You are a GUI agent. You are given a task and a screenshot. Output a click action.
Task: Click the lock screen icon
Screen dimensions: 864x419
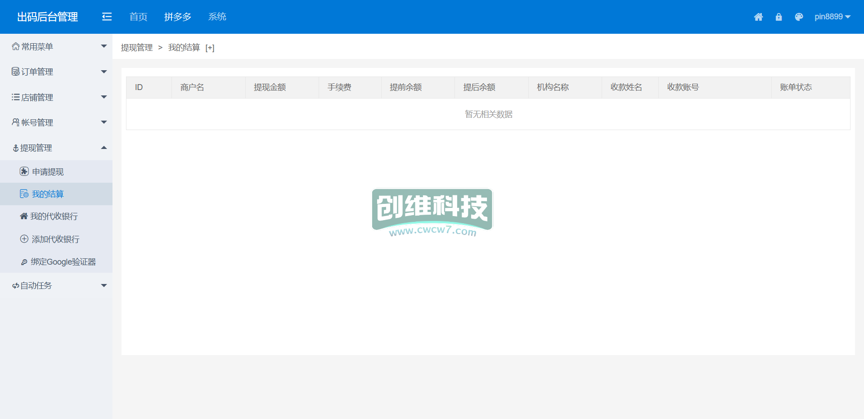coord(778,17)
